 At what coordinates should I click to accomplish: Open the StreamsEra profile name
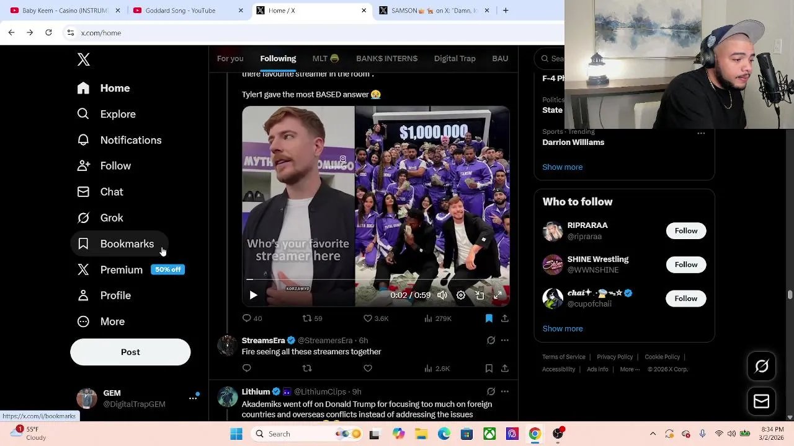click(263, 340)
